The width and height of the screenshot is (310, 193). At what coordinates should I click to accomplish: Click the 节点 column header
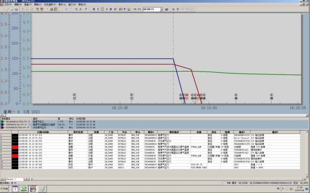pos(124,132)
